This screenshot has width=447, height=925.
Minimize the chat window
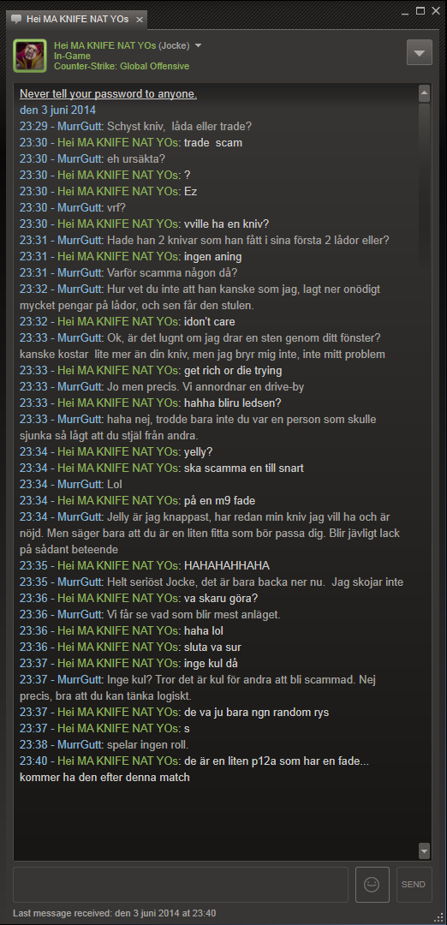pos(405,11)
